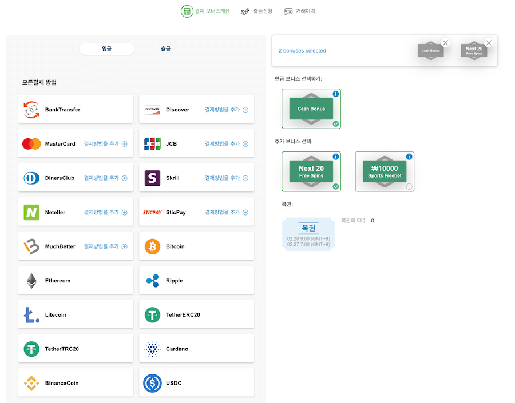Image resolution: width=515 pixels, height=403 pixels.
Task: Click the 추가 보너스 선택 label
Action: pyautogui.click(x=294, y=141)
